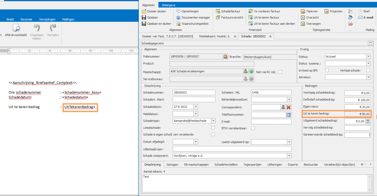The width and height of the screenshot is (377, 196).
Task: Open the Schadedatum date picker arrow
Action: [196, 107]
